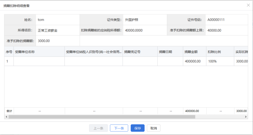The width and height of the screenshot is (253, 135).
Task: Click the 40000.0000 taxable income value
Action: tap(134, 30)
